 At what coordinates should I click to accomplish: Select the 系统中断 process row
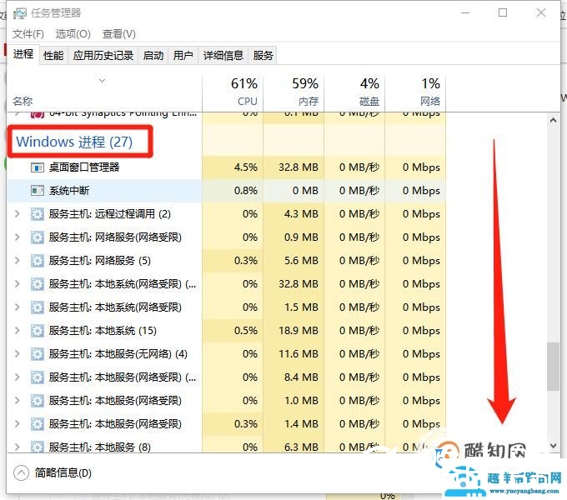pyautogui.click(x=226, y=190)
